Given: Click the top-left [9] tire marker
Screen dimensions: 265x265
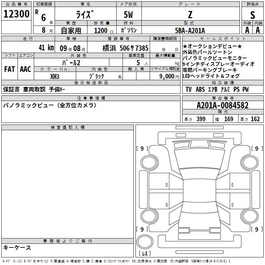Looking at the screenshot, I should point(142,149).
